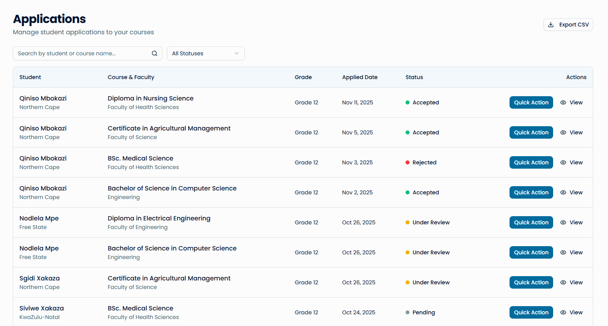Click the chevron on the All Statuses filter
Viewport: 608px width, 326px height.
(237, 53)
